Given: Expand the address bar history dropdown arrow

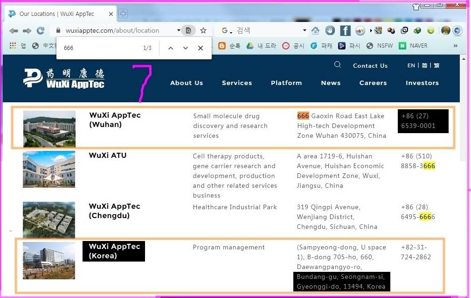Looking at the screenshot, I should (179, 30).
